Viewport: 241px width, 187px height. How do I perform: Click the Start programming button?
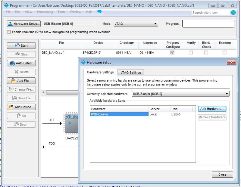coord(21,45)
